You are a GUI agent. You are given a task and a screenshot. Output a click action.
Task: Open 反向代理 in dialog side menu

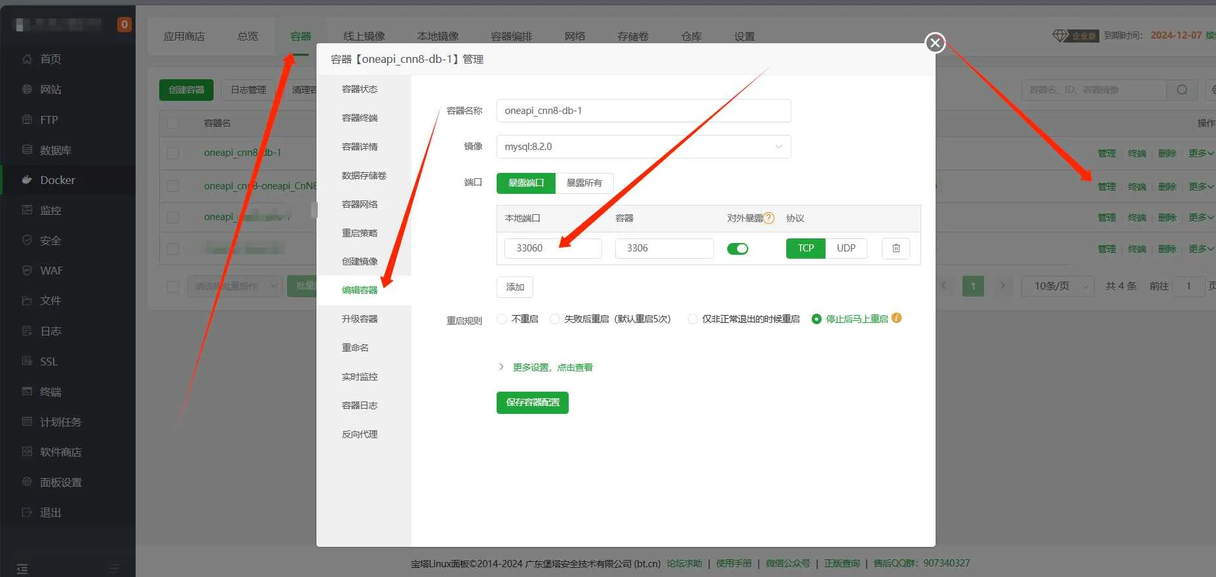coord(360,434)
